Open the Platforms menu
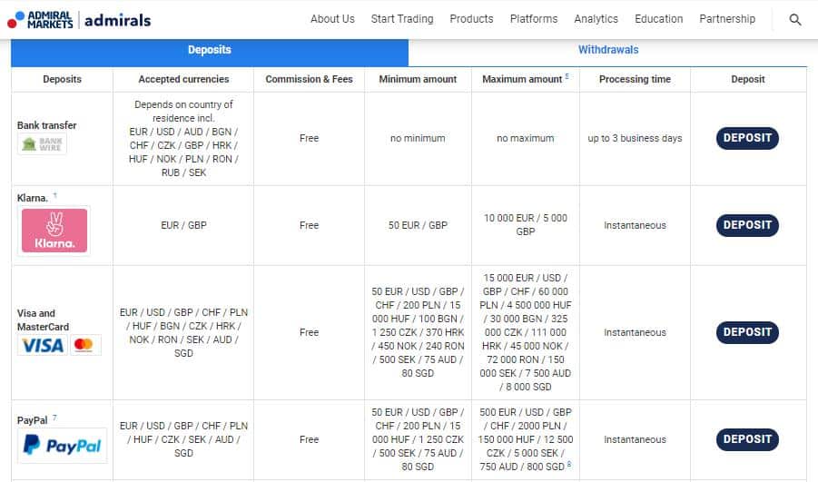 click(533, 19)
